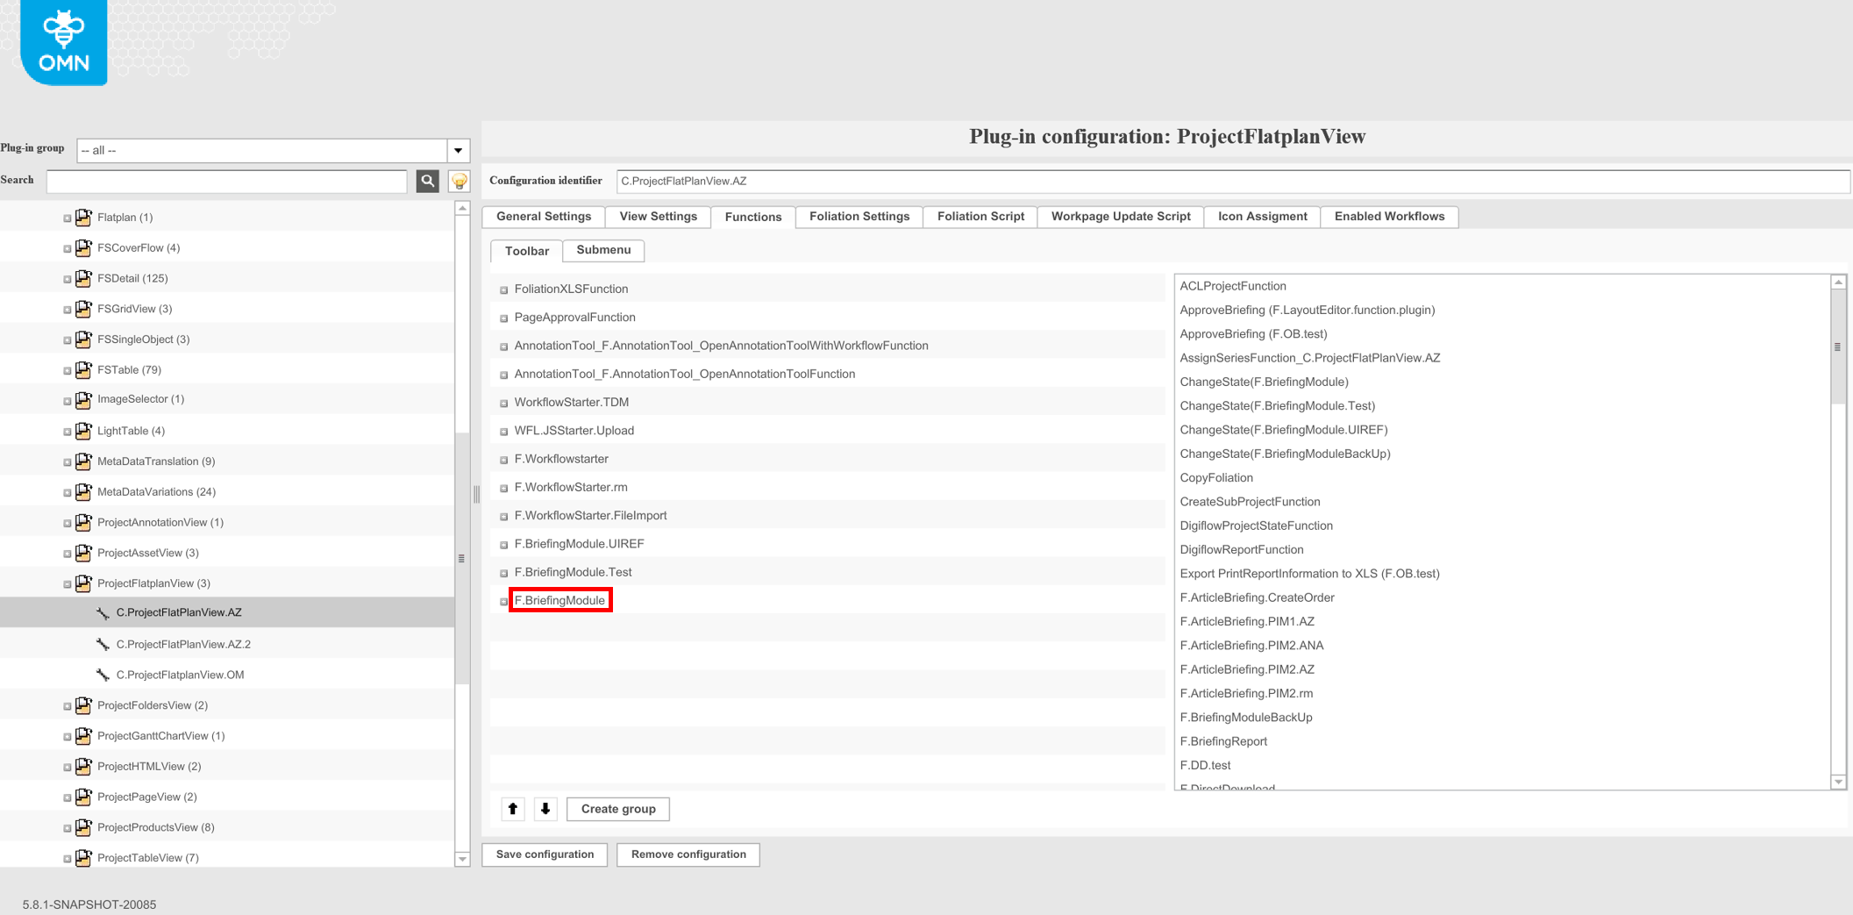Click the FSTable plug-in icon
The width and height of the screenshot is (1853, 915).
pyautogui.click(x=83, y=369)
